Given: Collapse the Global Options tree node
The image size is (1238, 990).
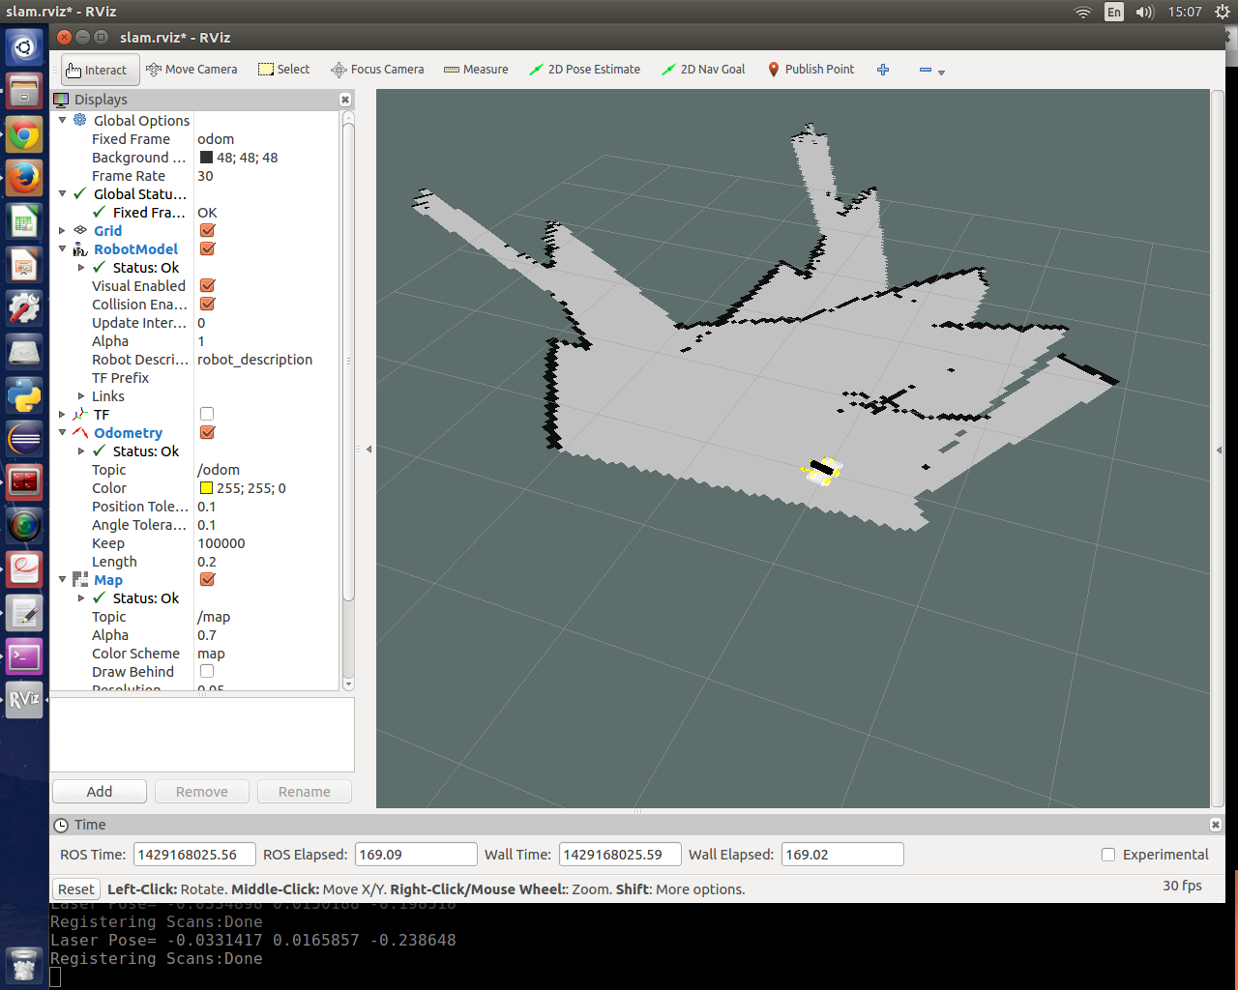Looking at the screenshot, I should (x=63, y=120).
